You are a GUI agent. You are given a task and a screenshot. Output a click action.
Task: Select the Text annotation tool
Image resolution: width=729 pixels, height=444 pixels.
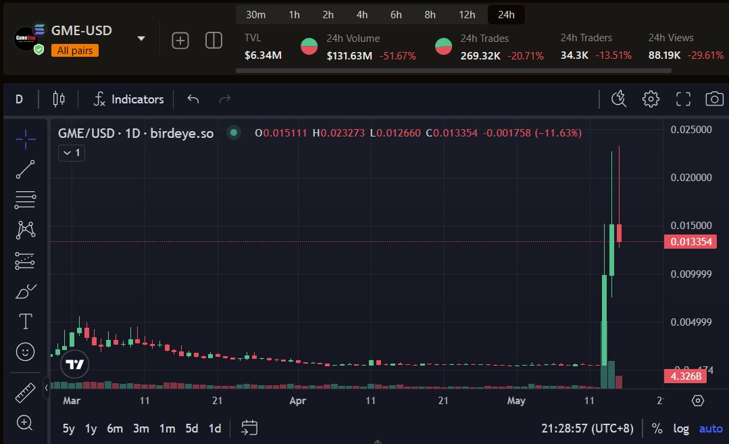25,321
